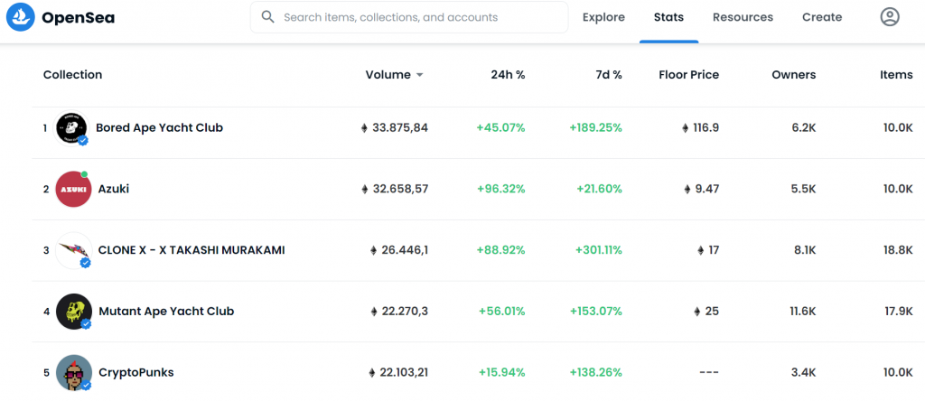Open the CryptoPunks name link
The image size is (925, 401).
pos(135,373)
